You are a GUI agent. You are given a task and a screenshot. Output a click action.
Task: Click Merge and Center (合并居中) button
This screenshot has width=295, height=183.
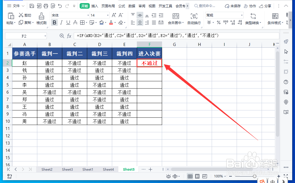click(176, 18)
